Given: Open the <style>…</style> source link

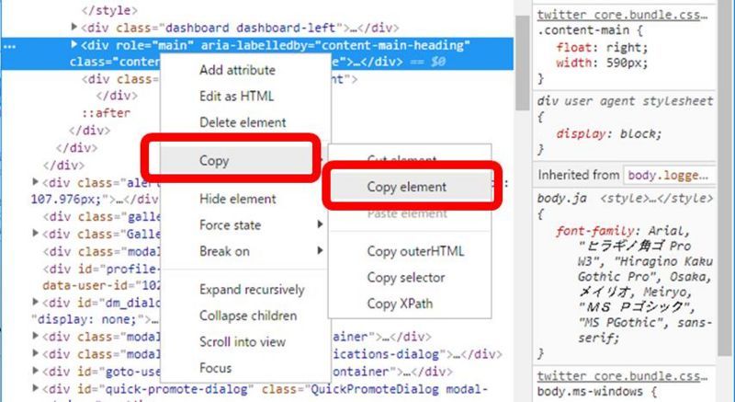Looking at the screenshot, I should click(656, 199).
